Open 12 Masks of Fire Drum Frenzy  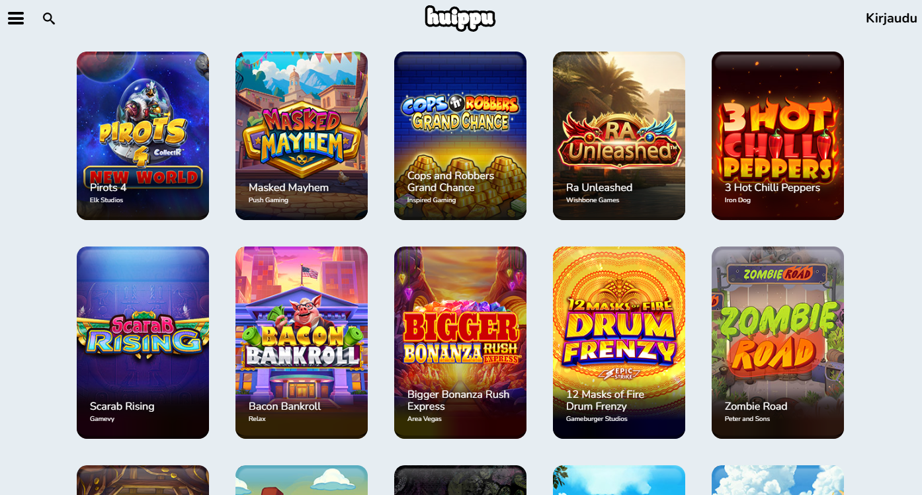pos(619,342)
